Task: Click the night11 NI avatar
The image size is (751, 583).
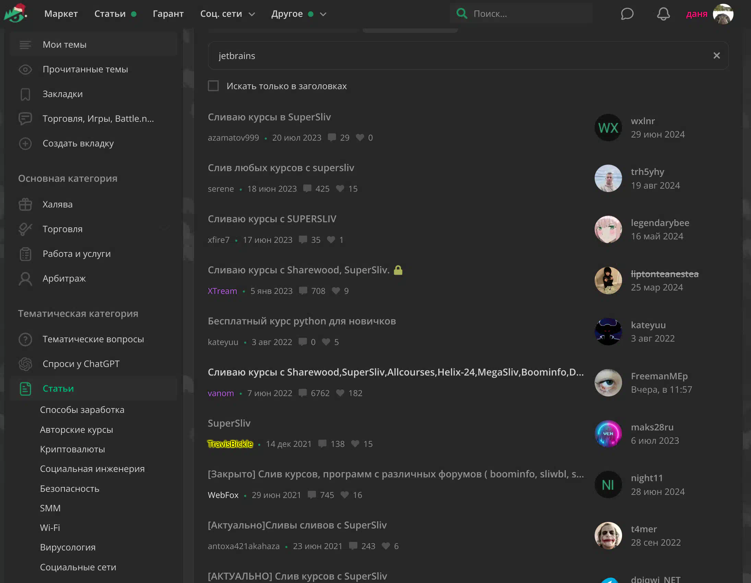Action: [608, 485]
